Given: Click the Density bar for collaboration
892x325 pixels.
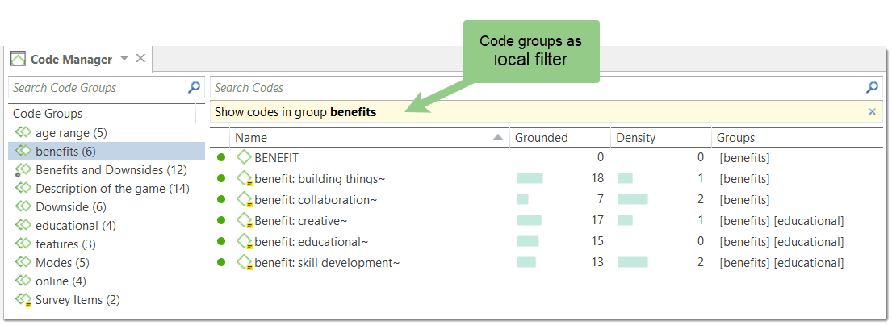Looking at the screenshot, I should point(633,199).
